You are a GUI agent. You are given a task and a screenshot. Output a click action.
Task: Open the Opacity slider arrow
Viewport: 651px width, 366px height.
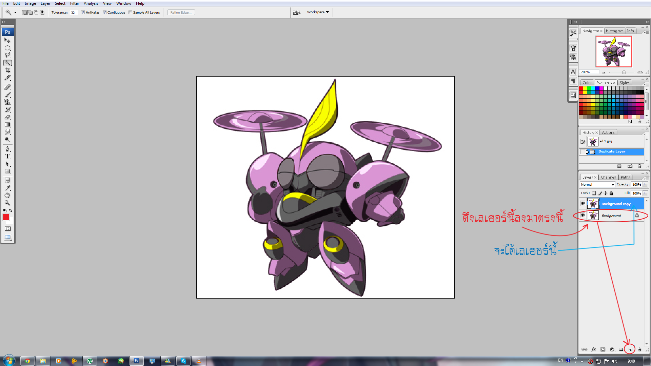(645, 184)
